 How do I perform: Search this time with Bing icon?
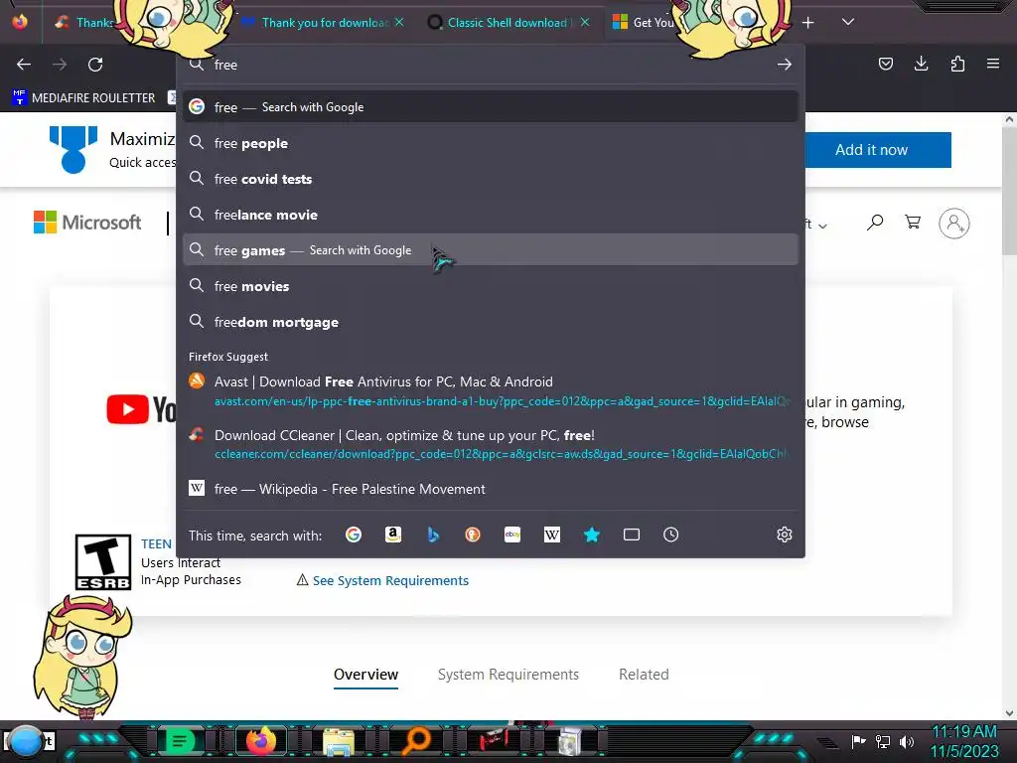pyautogui.click(x=433, y=534)
